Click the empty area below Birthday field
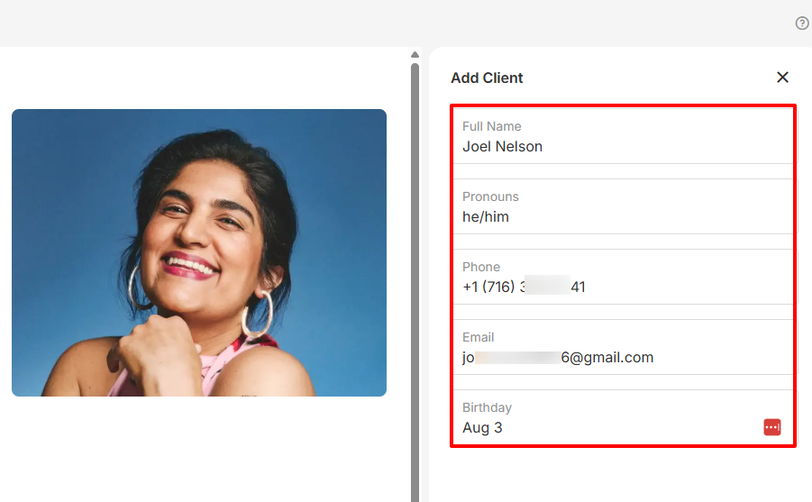Image resolution: width=812 pixels, height=502 pixels. (x=622, y=473)
